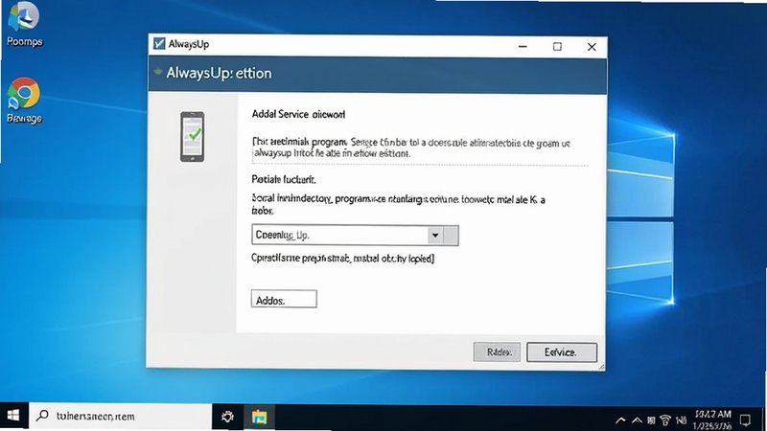Open the Poomps desktop shortcut

click(x=25, y=23)
